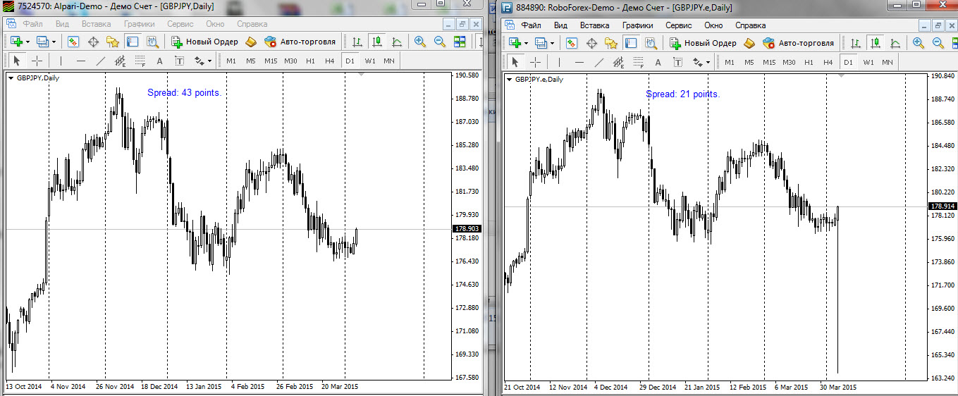Click 178.914 price label on RoboForex chart
Viewport: 958px width, 396px height.
pyautogui.click(x=942, y=206)
